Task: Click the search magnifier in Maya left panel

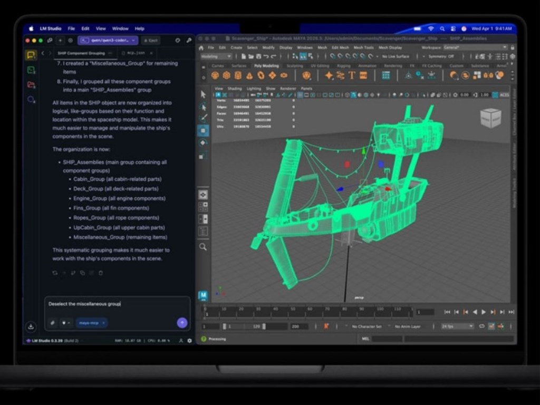Action: point(203,247)
